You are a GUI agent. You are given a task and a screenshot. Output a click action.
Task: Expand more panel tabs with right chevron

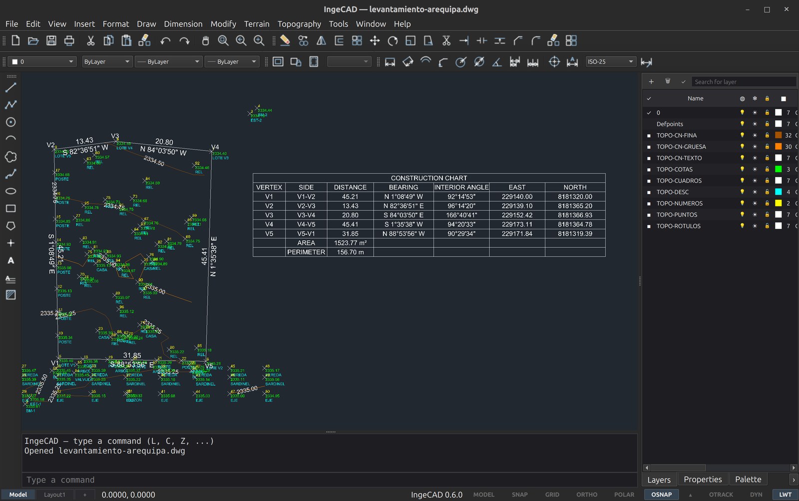pyautogui.click(x=794, y=480)
